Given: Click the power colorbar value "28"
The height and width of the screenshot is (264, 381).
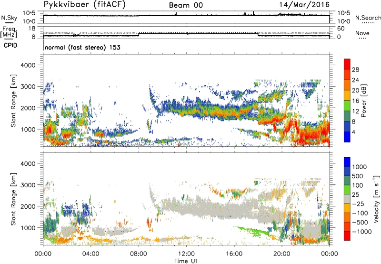Looking at the screenshot, I should pyautogui.click(x=355, y=70).
